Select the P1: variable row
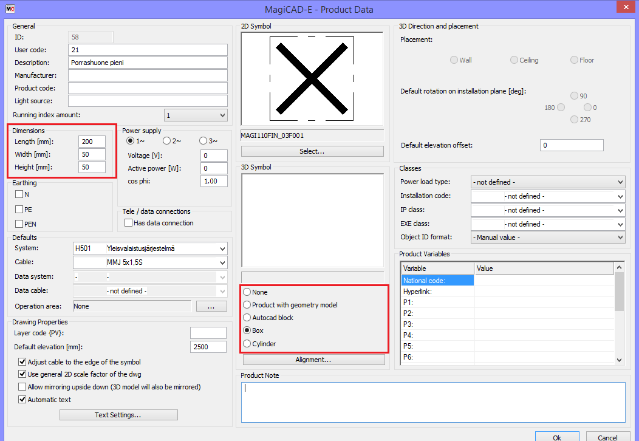The image size is (639, 441). 507,303
